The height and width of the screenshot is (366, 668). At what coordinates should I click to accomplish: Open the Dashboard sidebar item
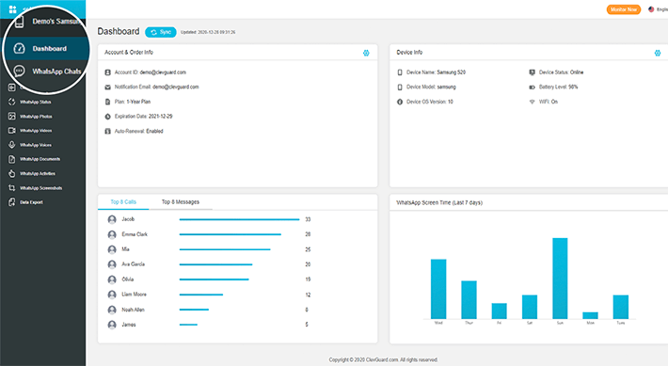point(46,49)
